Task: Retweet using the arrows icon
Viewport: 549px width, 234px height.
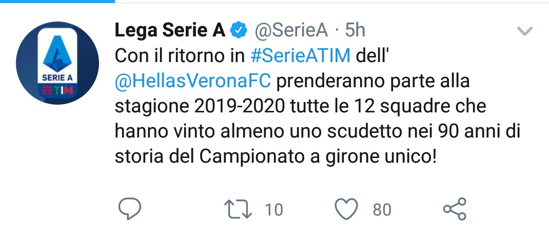Action: [x=238, y=209]
